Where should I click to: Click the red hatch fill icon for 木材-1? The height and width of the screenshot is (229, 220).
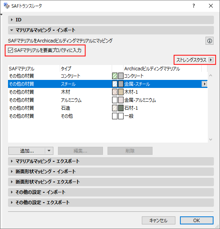pos(115,92)
